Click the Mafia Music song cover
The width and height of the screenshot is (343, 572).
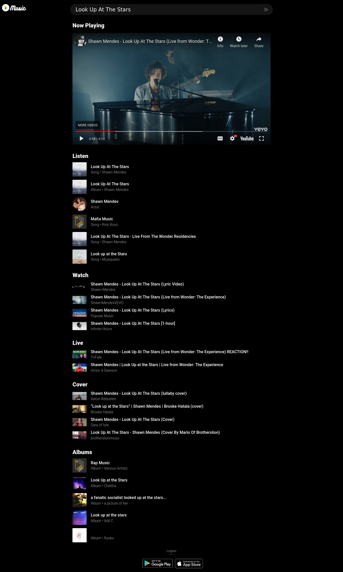[x=80, y=222]
